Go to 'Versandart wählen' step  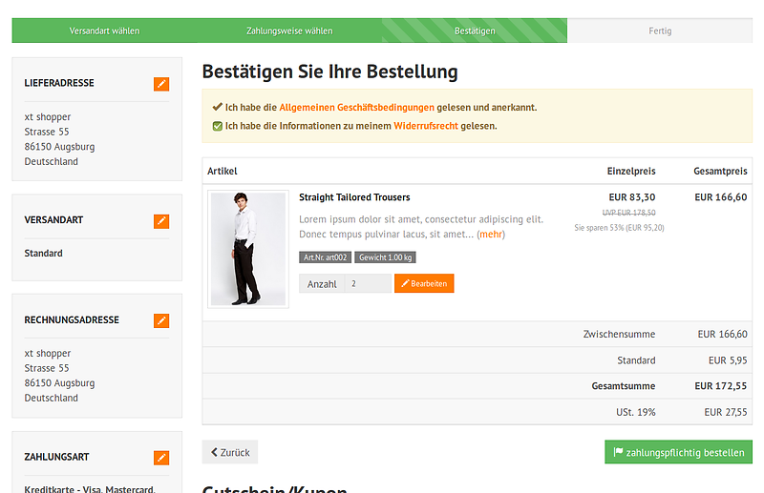tap(104, 31)
